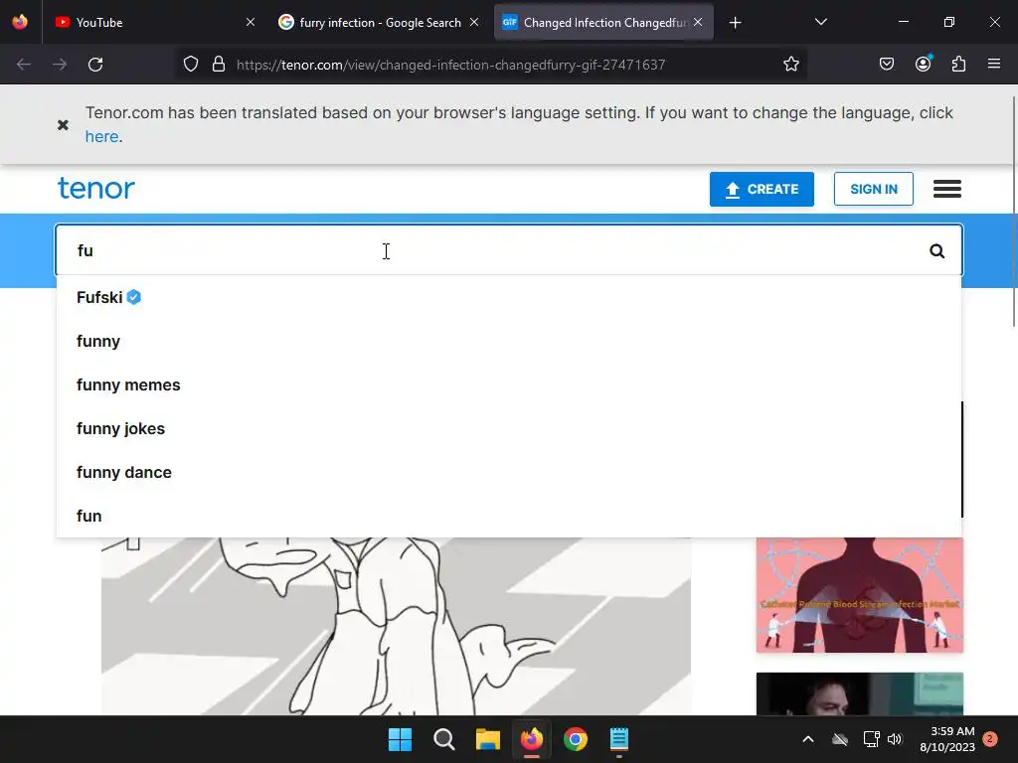Image resolution: width=1018 pixels, height=763 pixels.
Task: Choose the 'funny dance' suggestion
Action: tap(508, 472)
